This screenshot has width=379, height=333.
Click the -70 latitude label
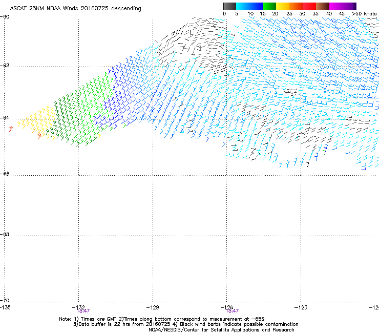5,300
